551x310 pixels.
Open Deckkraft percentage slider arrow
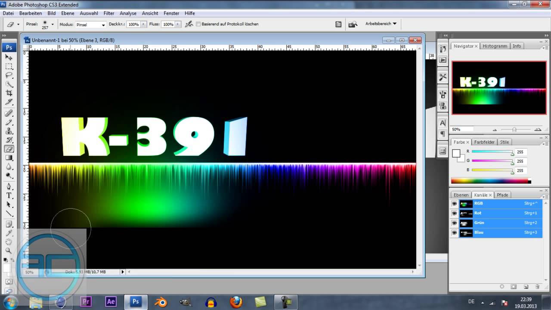point(143,25)
